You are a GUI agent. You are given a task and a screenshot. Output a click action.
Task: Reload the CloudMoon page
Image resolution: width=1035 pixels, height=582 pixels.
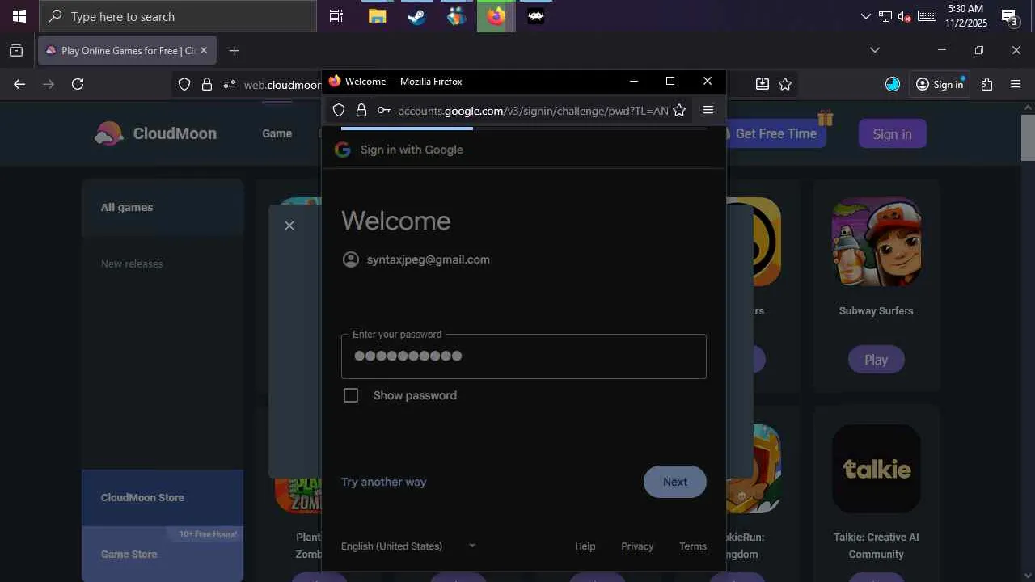pos(78,84)
